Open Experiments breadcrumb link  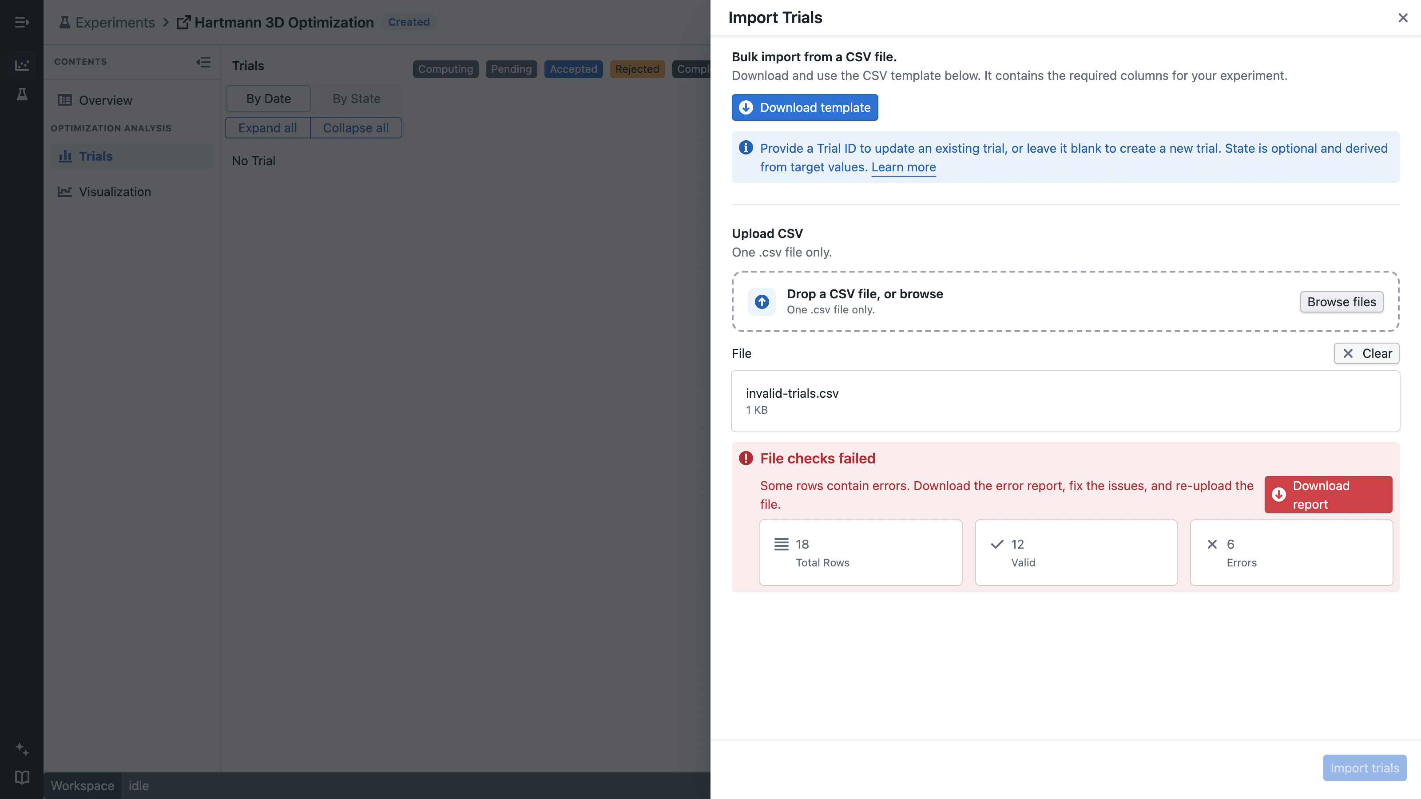click(115, 22)
